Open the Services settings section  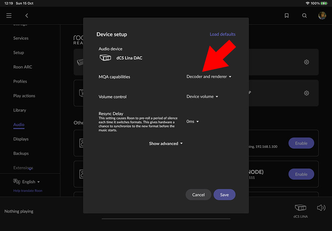tap(21, 38)
